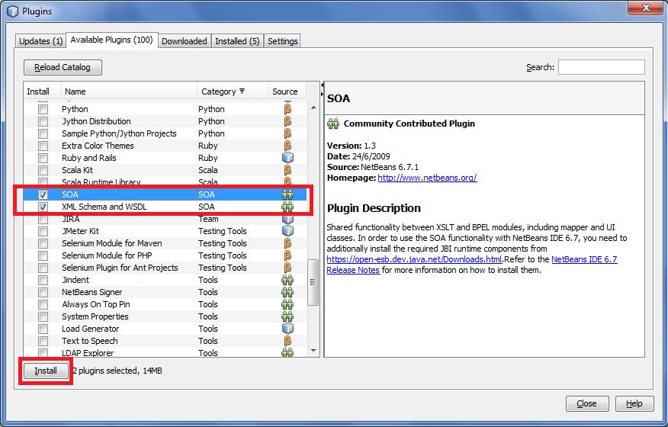Click community icon for NetBeans Signer

pyautogui.click(x=287, y=292)
